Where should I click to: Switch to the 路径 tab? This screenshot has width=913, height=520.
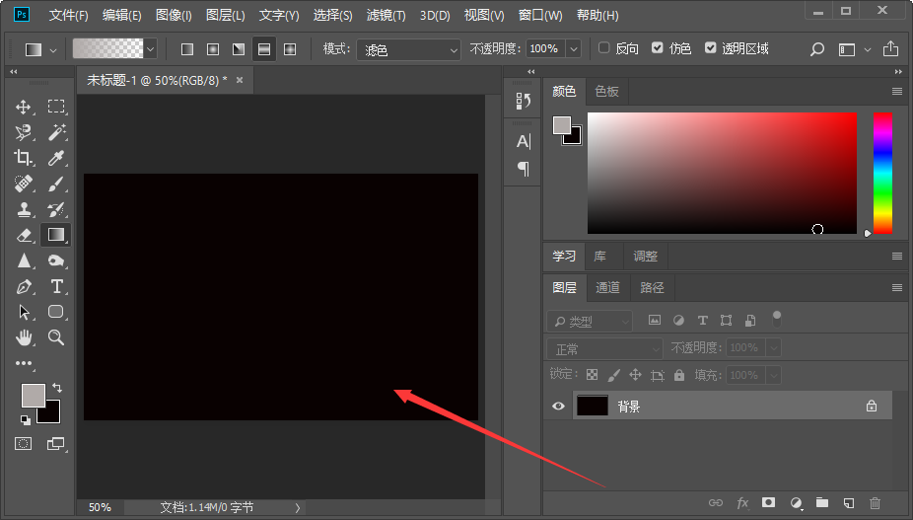[x=652, y=287]
